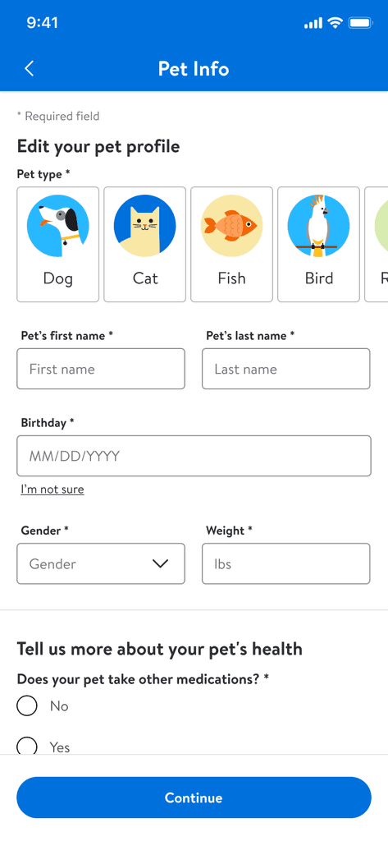Open the Gender dropdown
Viewport: 388px width, 841px height.
101,563
